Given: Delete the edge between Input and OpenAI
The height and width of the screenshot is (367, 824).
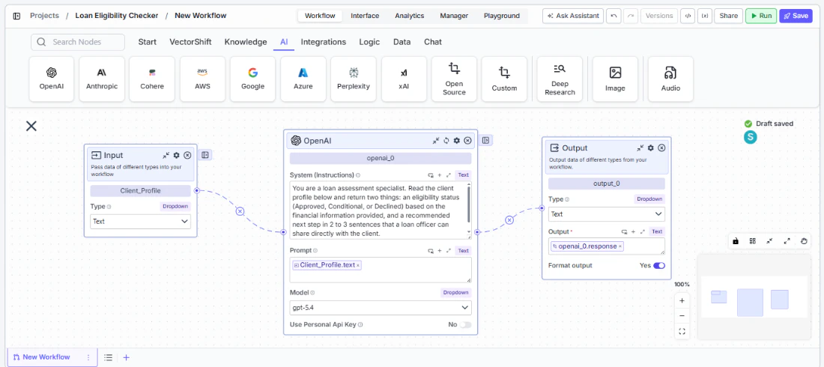Looking at the screenshot, I should (x=240, y=211).
